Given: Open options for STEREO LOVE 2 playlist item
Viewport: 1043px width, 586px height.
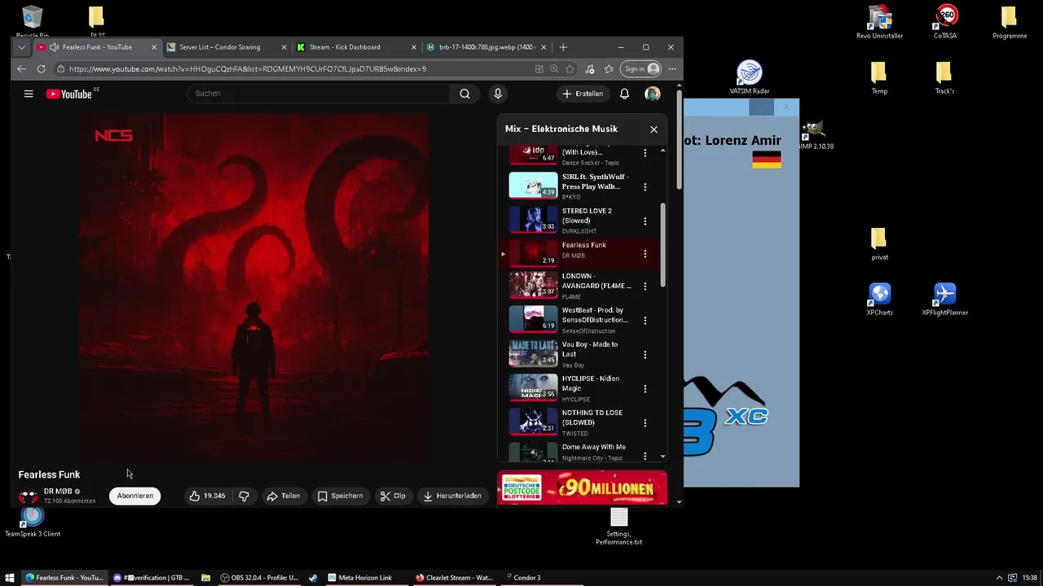Looking at the screenshot, I should point(645,221).
